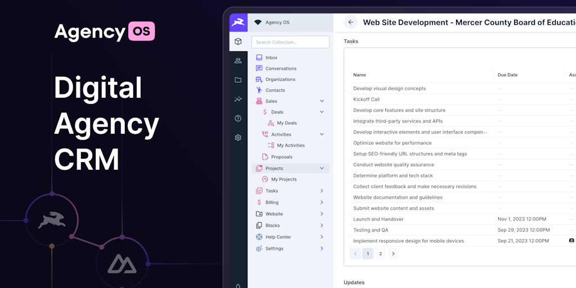
Task: Open the Settings gear in module bar
Action: click(238, 137)
